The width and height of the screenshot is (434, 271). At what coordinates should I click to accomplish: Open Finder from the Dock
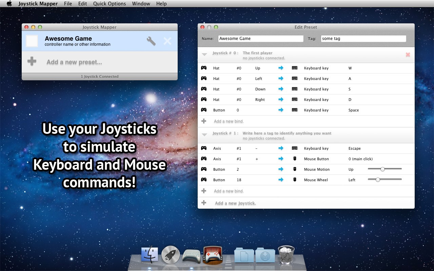pos(150,255)
